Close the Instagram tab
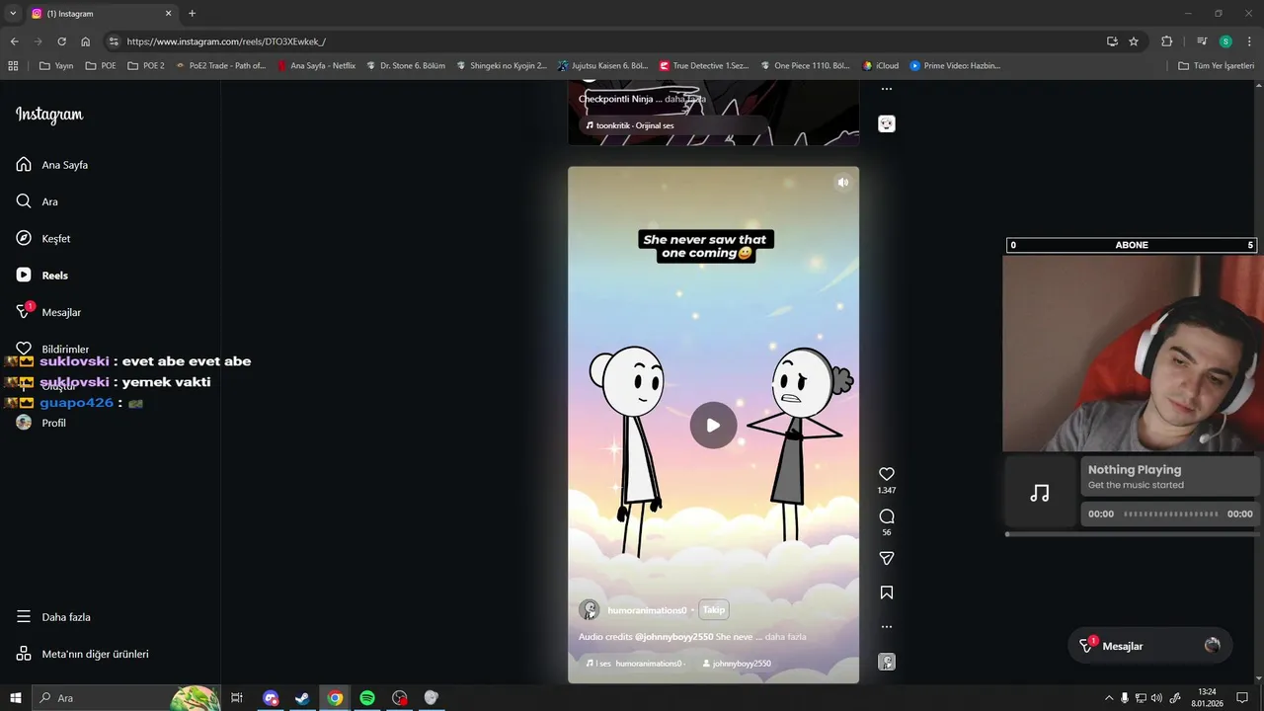The width and height of the screenshot is (1264, 711). point(168,14)
